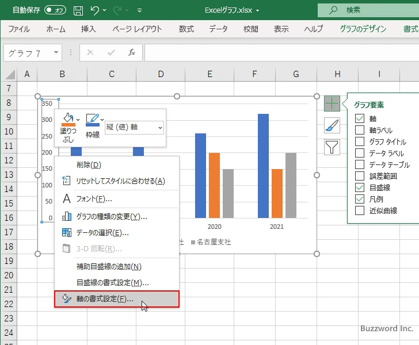Choose 軸の書式設定(F)... menu entry
This screenshot has width=419, height=345.
point(117,299)
